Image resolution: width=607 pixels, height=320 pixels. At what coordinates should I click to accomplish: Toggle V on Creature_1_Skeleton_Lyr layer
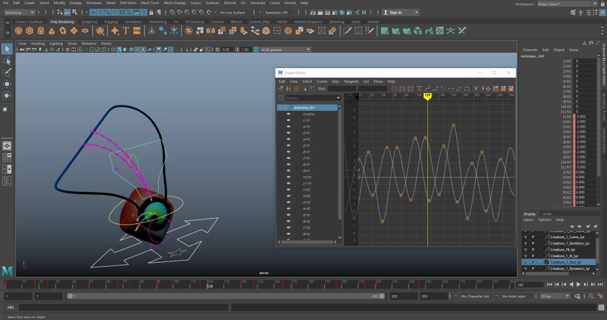coord(525,243)
